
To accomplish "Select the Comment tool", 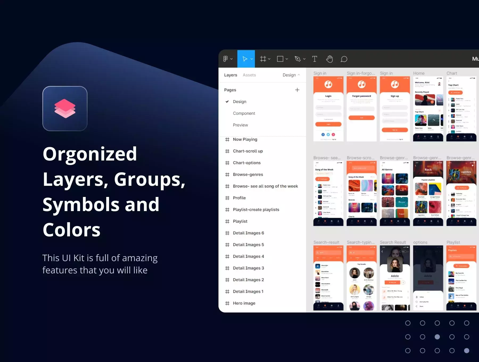I will (x=344, y=59).
